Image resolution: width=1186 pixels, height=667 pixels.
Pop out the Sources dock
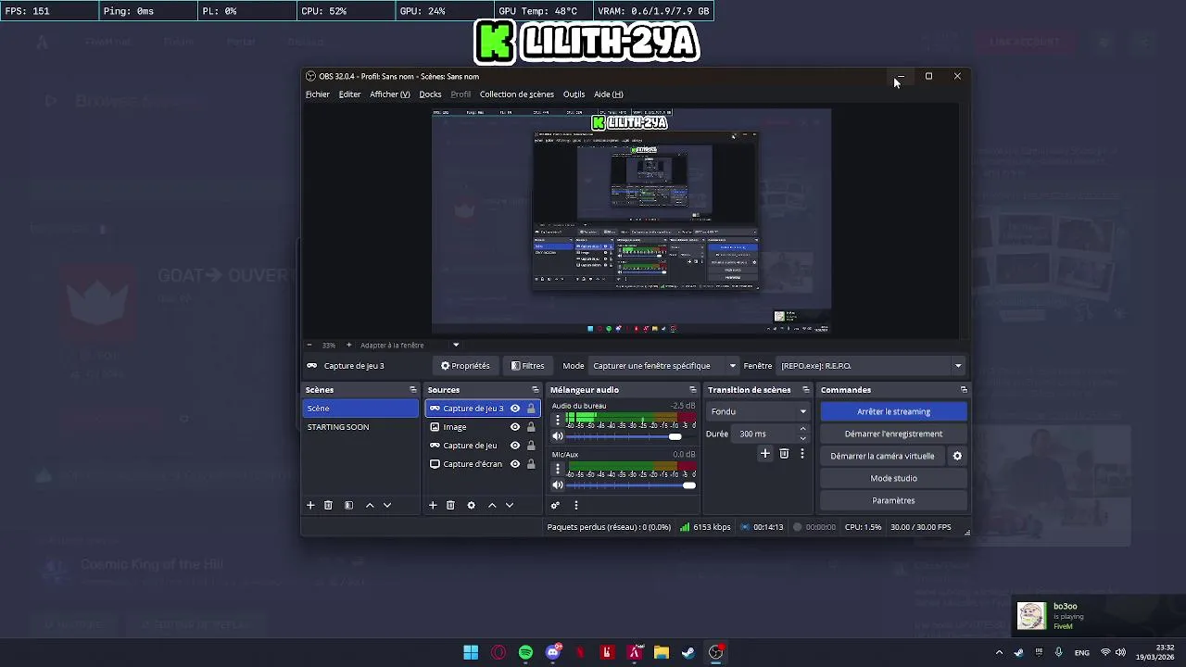(x=535, y=390)
